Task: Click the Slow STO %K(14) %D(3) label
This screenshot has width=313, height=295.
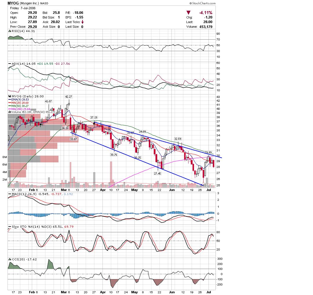Action: tap(32, 227)
